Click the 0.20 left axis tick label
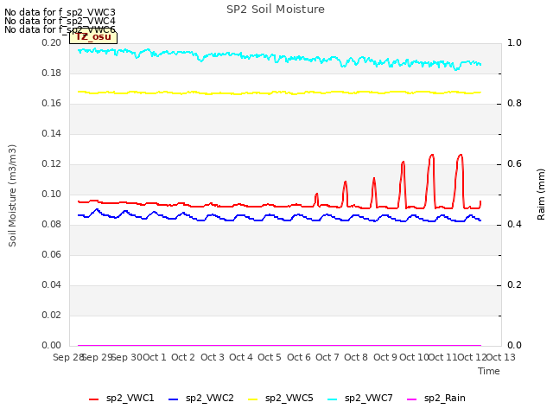 click(x=52, y=42)
